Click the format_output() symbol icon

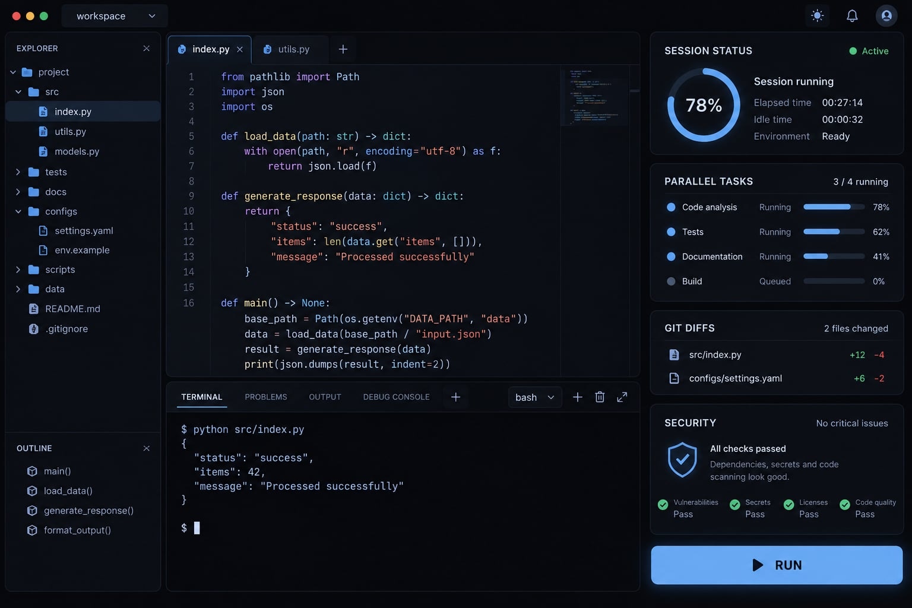coord(33,530)
